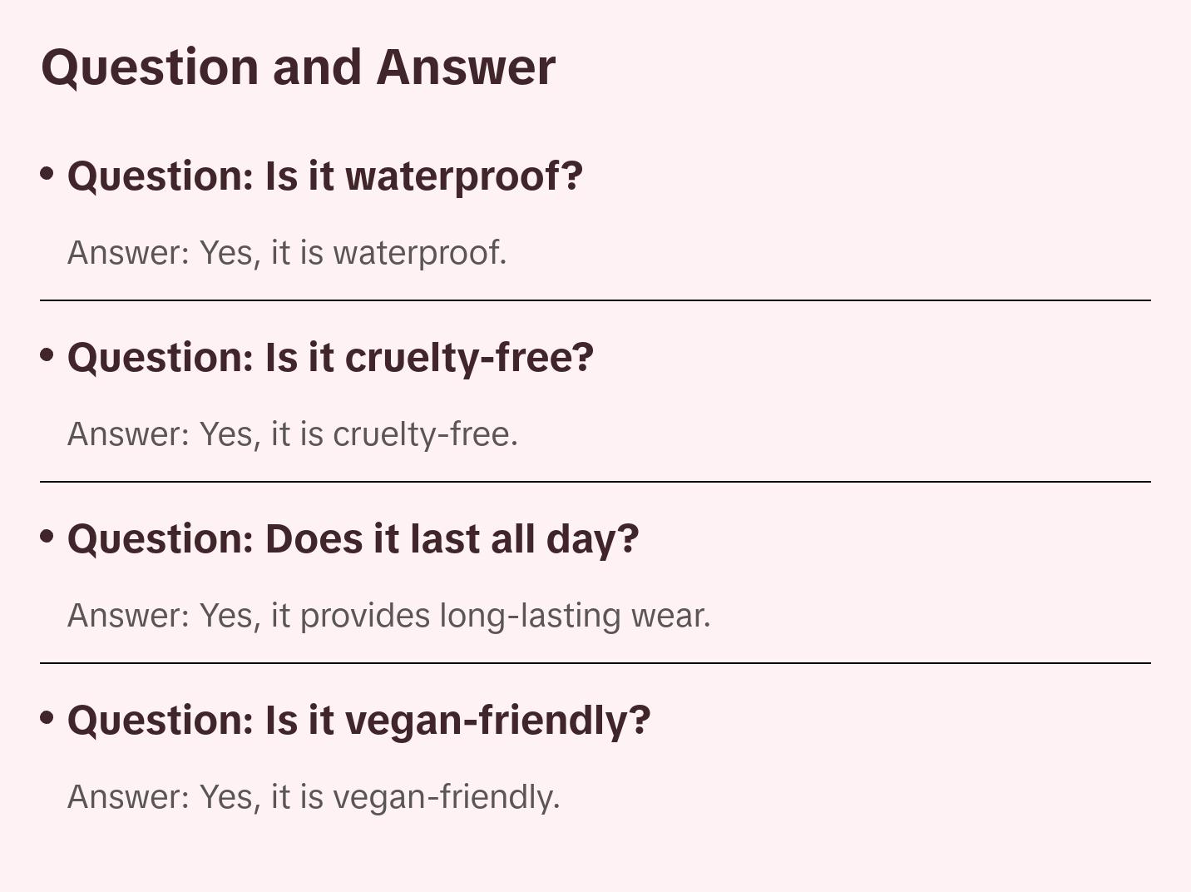The height and width of the screenshot is (892, 1191).
Task: Click the bullet beside the cruelty-free question
Action: pos(47,354)
